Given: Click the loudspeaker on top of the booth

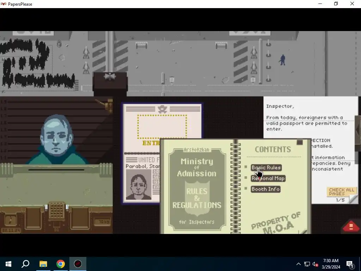Looking at the screenshot, I should click(x=110, y=76).
